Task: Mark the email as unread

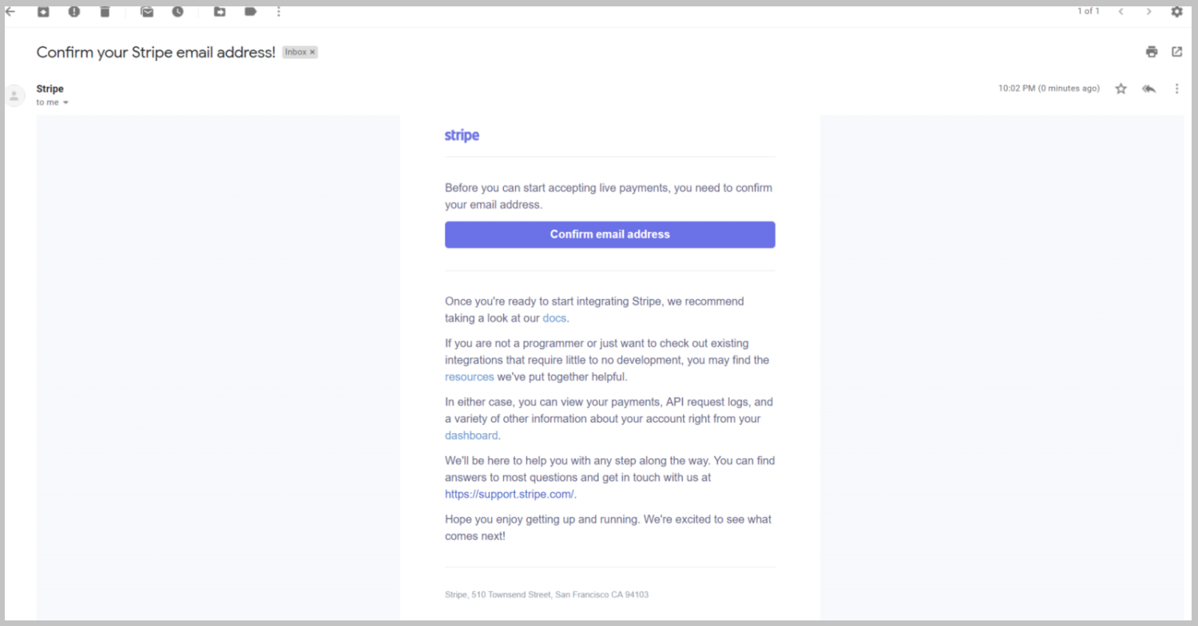Action: [x=147, y=11]
